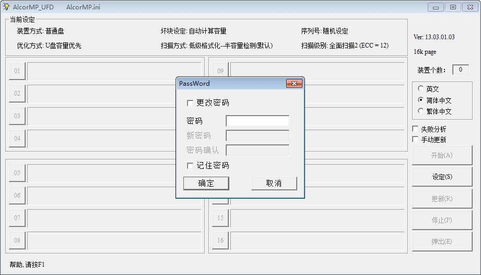Choose the 繁体中文 language option
Screen dimensions: 481x275
pos(421,111)
